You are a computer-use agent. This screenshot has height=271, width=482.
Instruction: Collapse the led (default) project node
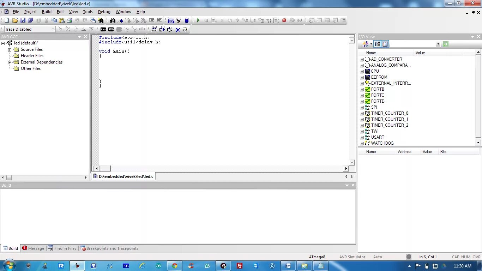coord(3,43)
